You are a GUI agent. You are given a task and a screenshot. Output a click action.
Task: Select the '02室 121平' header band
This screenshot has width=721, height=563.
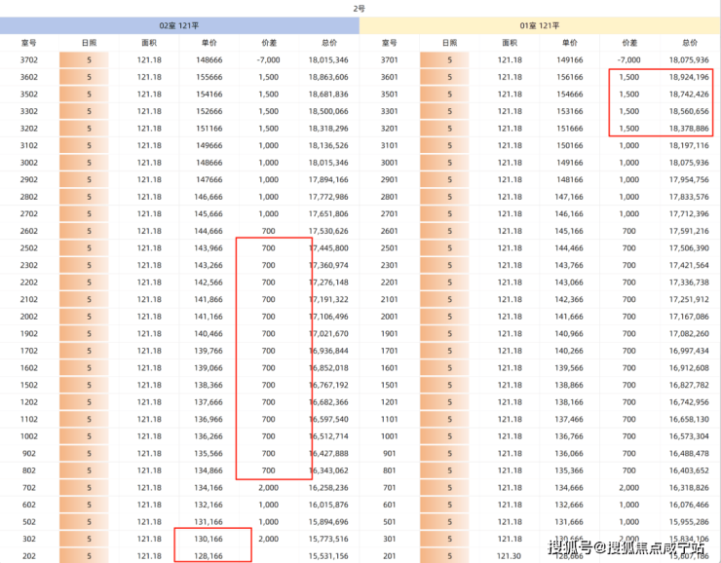coord(179,25)
